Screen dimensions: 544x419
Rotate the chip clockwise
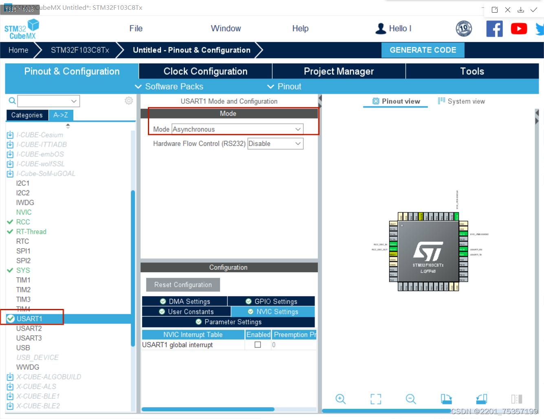point(446,399)
